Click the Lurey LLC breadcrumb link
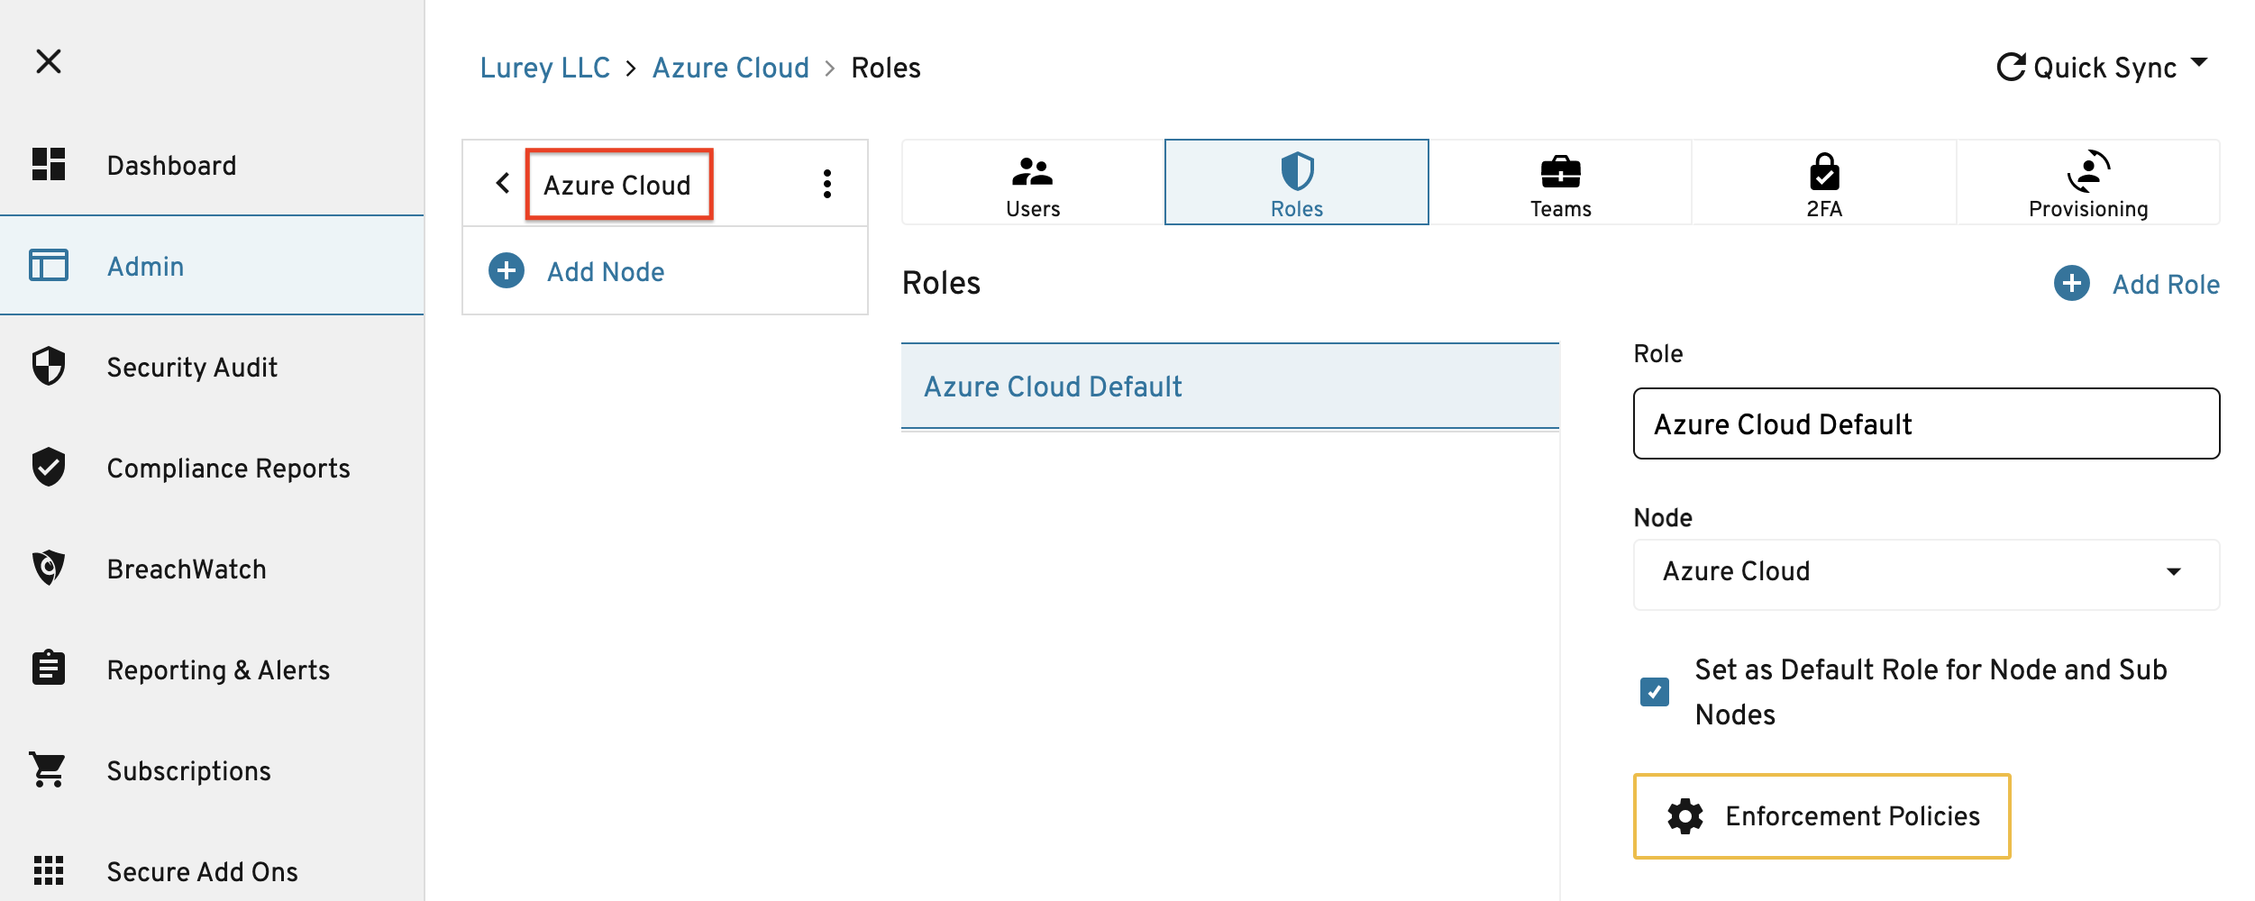The image size is (2255, 901). [x=544, y=68]
